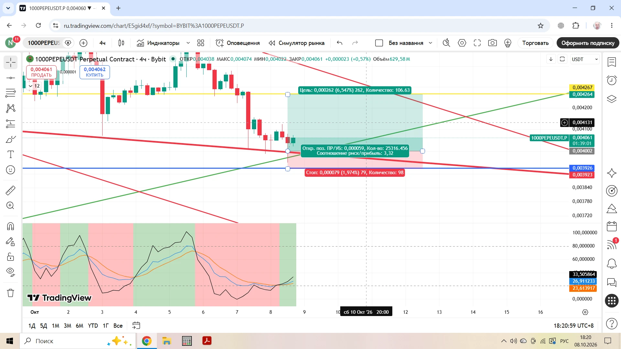Open layout selector square icon
The width and height of the screenshot is (621, 349).
[x=379, y=43]
